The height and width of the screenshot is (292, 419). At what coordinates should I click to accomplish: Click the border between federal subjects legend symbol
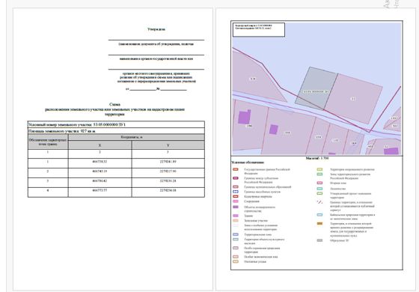tap(236, 178)
